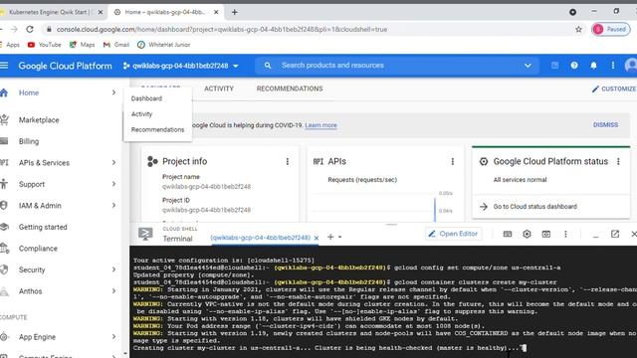This screenshot has width=637, height=358.
Task: Activate Cloud Shell icon in top bar
Action: coord(554,66)
